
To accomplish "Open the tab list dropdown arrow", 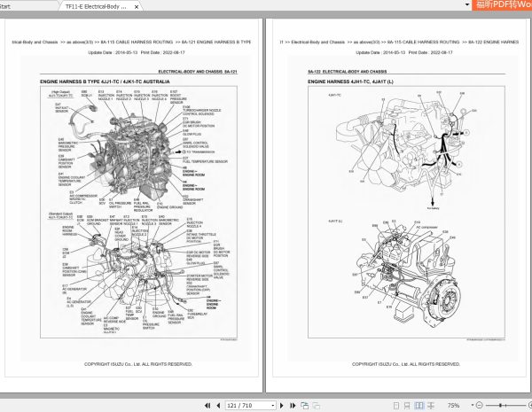I will tap(467, 4).
